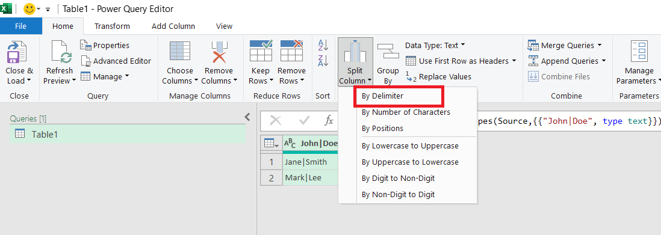661x235 pixels.
Task: Select the Jane|Smith cell
Action: 311,162
